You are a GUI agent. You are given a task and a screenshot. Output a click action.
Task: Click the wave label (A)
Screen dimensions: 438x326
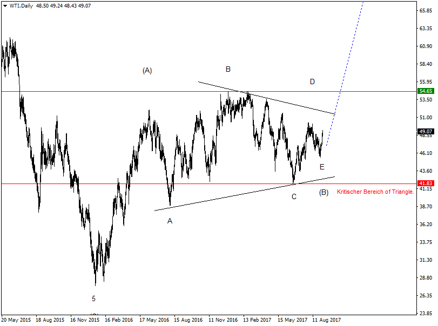(x=147, y=70)
